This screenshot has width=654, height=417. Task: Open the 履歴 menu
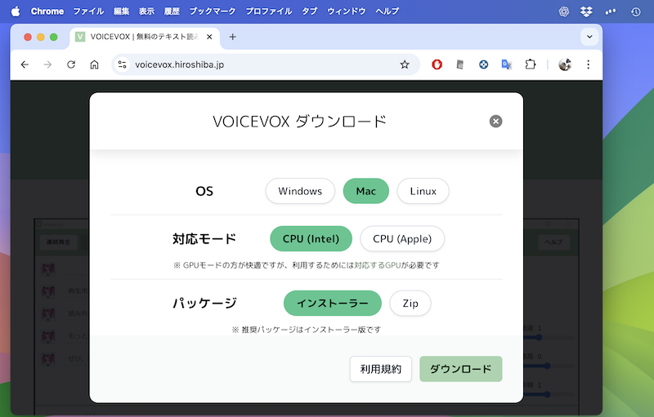click(172, 11)
